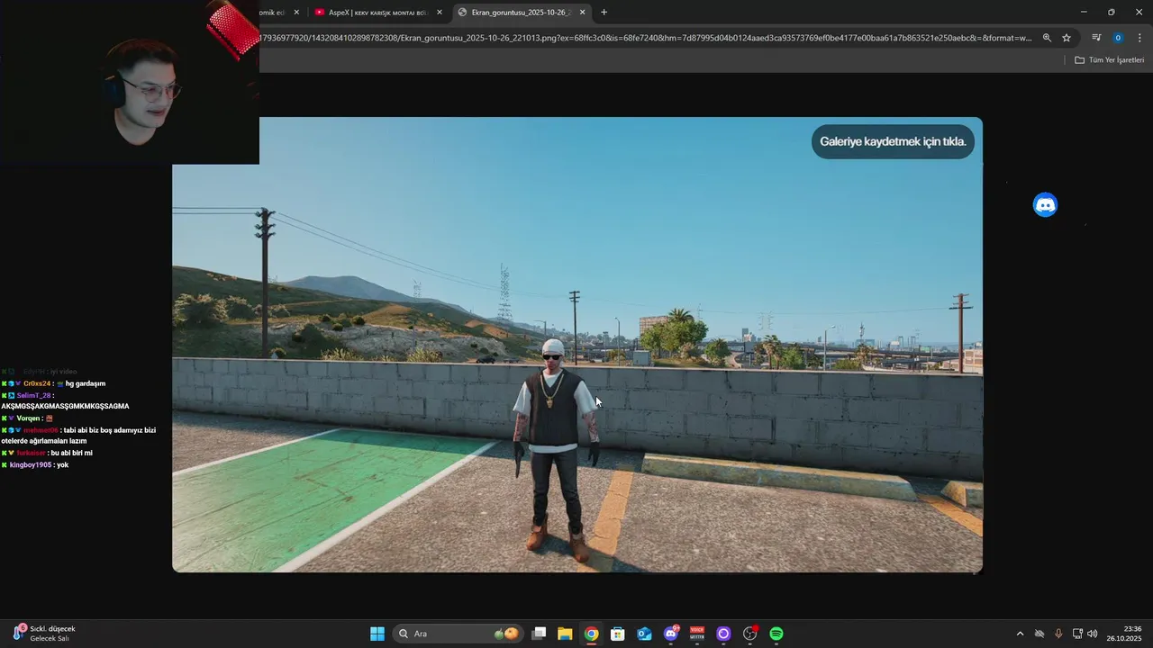Image resolution: width=1153 pixels, height=648 pixels.
Task: Open the volume speaker tray icon
Action: (1093, 634)
